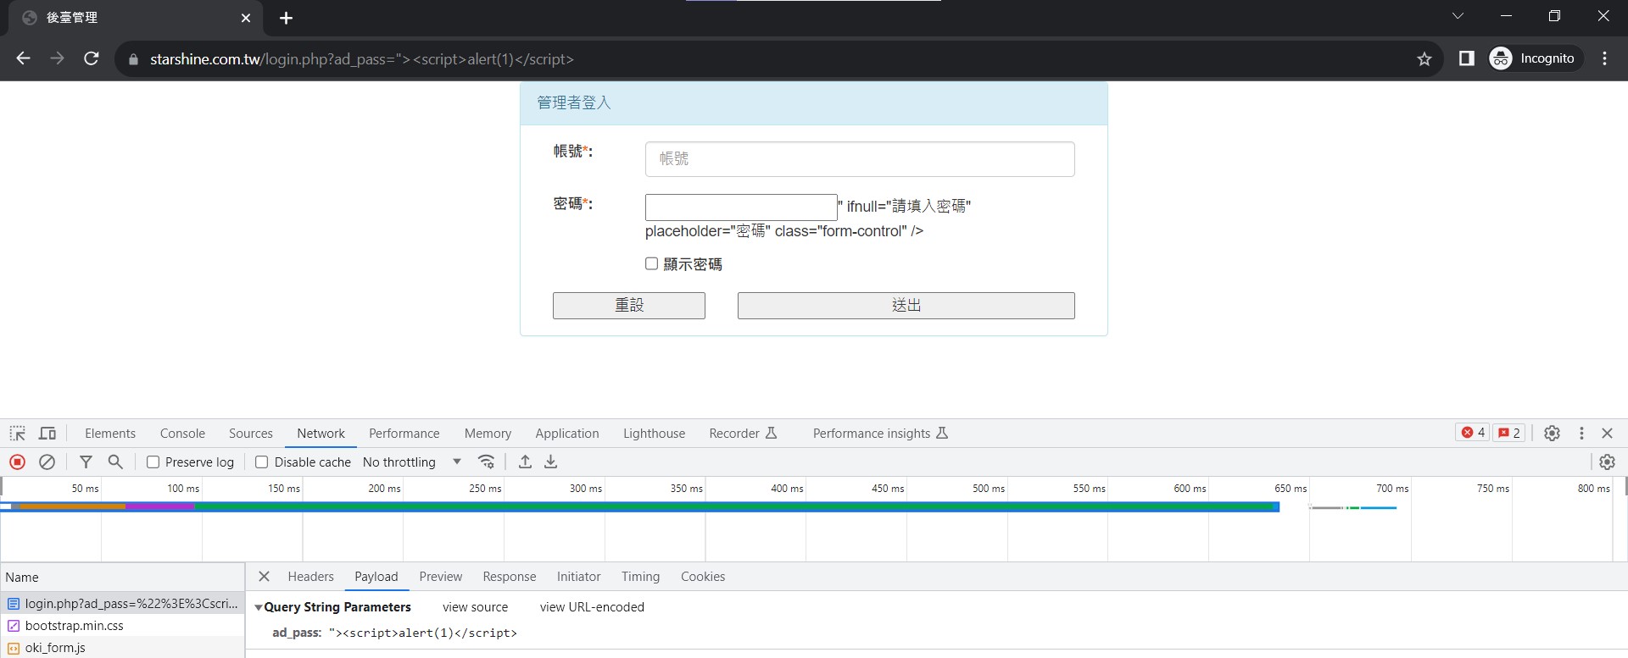Open network conditions wifi icon
The image size is (1628, 658).
486,462
